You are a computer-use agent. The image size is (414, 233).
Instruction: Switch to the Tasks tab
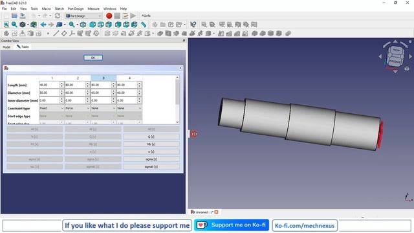click(x=23, y=47)
